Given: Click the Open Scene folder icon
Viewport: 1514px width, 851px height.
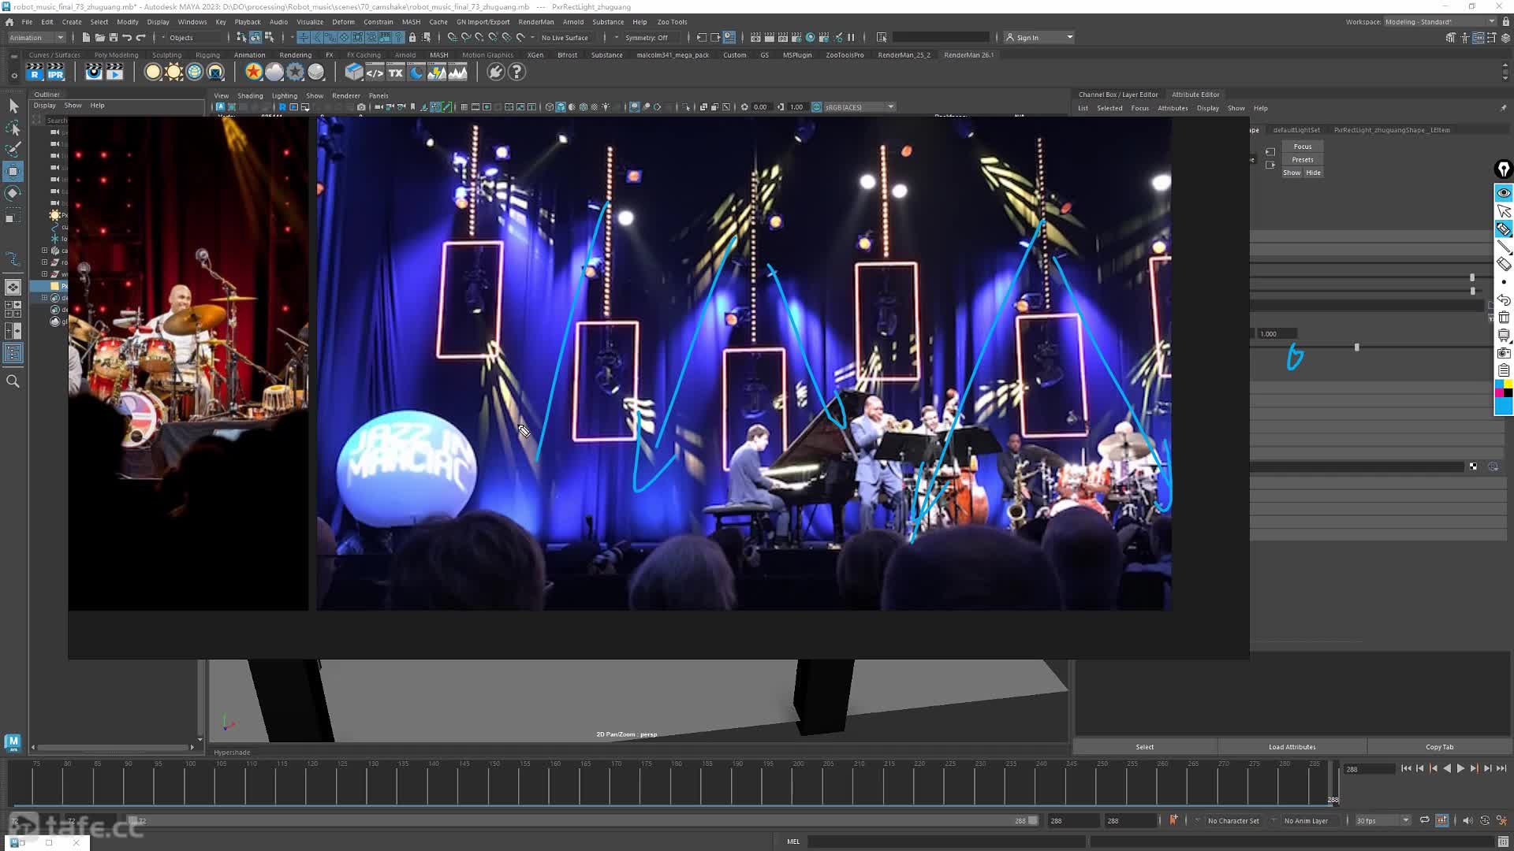Looking at the screenshot, I should [x=100, y=37].
